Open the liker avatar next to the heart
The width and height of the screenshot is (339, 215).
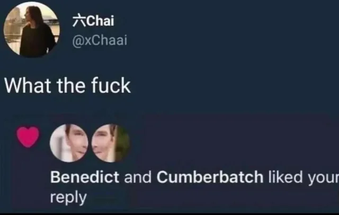point(69,143)
